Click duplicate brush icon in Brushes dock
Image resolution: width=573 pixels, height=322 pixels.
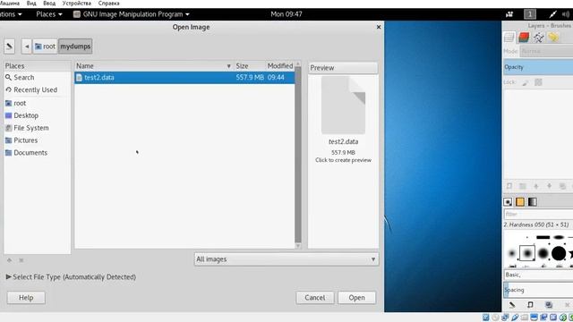(x=549, y=305)
